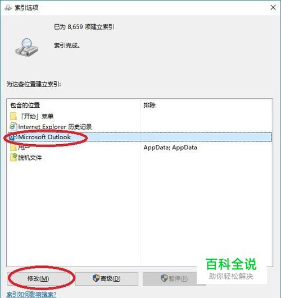281x298 pixels.
Task: Click the Internet Explorer history icon
Action: 13,126
